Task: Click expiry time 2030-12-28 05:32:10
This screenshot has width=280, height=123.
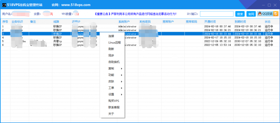Action: (248, 45)
